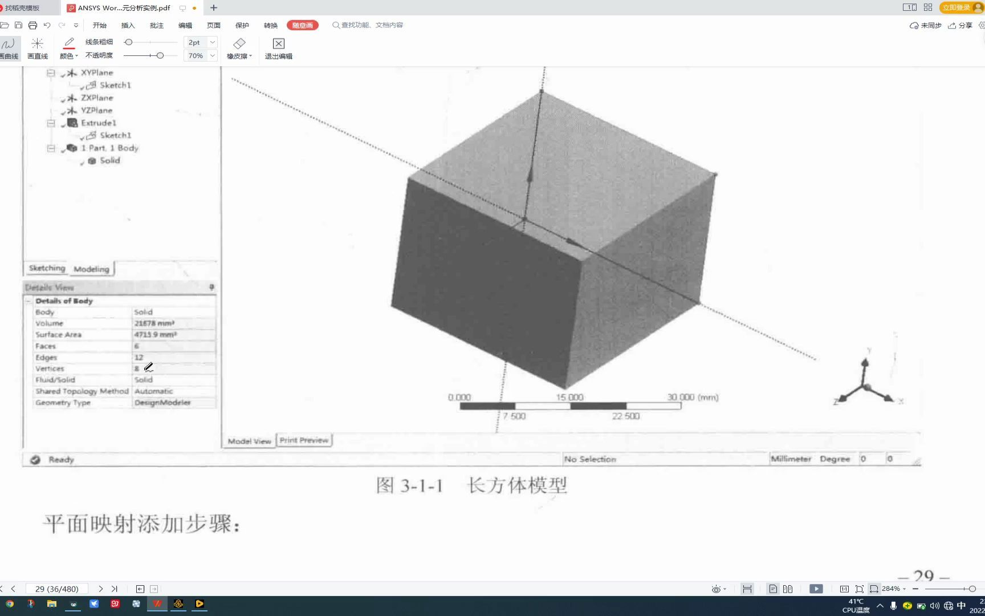Toggle 1:1 actual size view
Image resolution: width=985 pixels, height=616 pixels.
coord(845,589)
